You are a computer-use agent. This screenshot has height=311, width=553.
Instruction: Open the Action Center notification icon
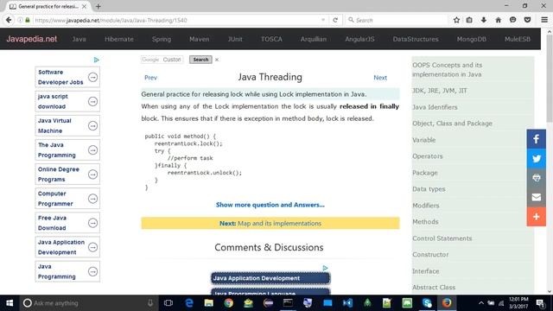(x=540, y=303)
